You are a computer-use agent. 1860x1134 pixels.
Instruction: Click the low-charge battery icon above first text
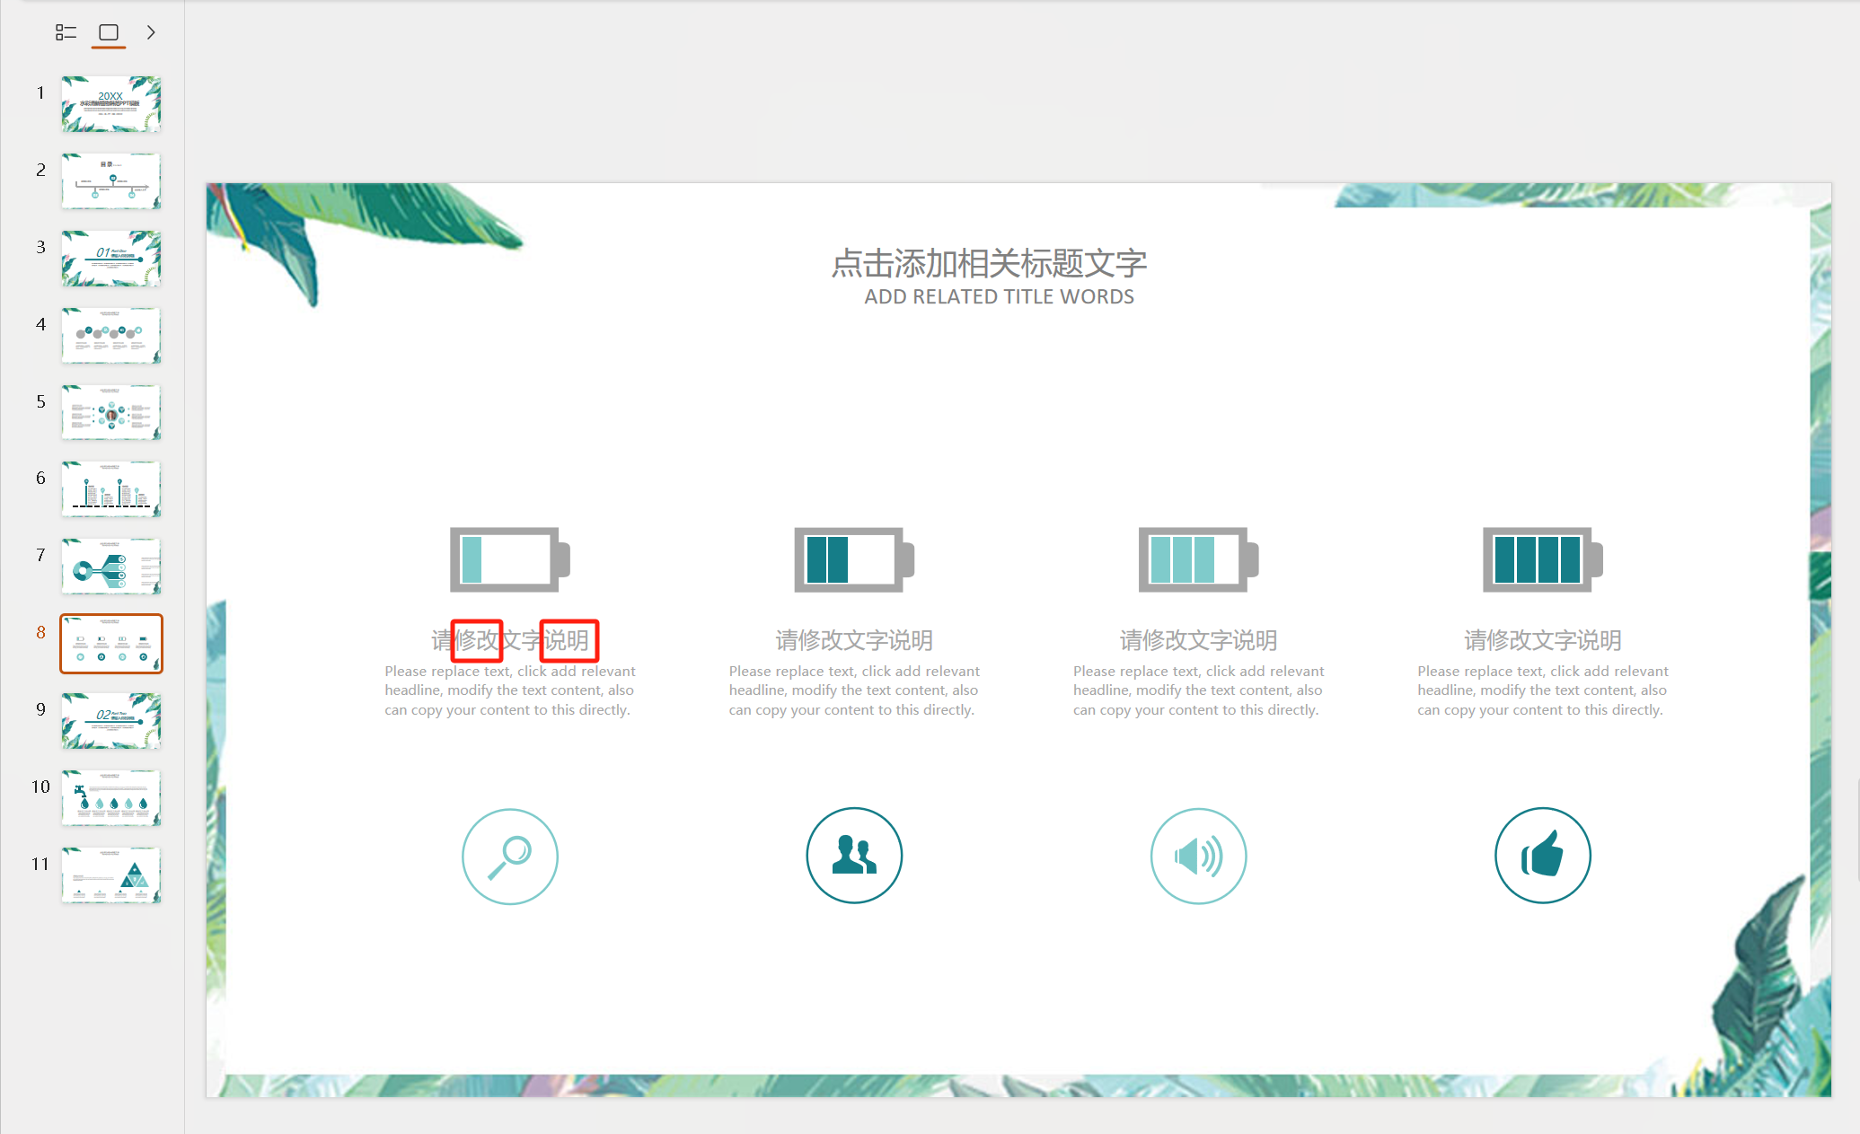click(507, 558)
